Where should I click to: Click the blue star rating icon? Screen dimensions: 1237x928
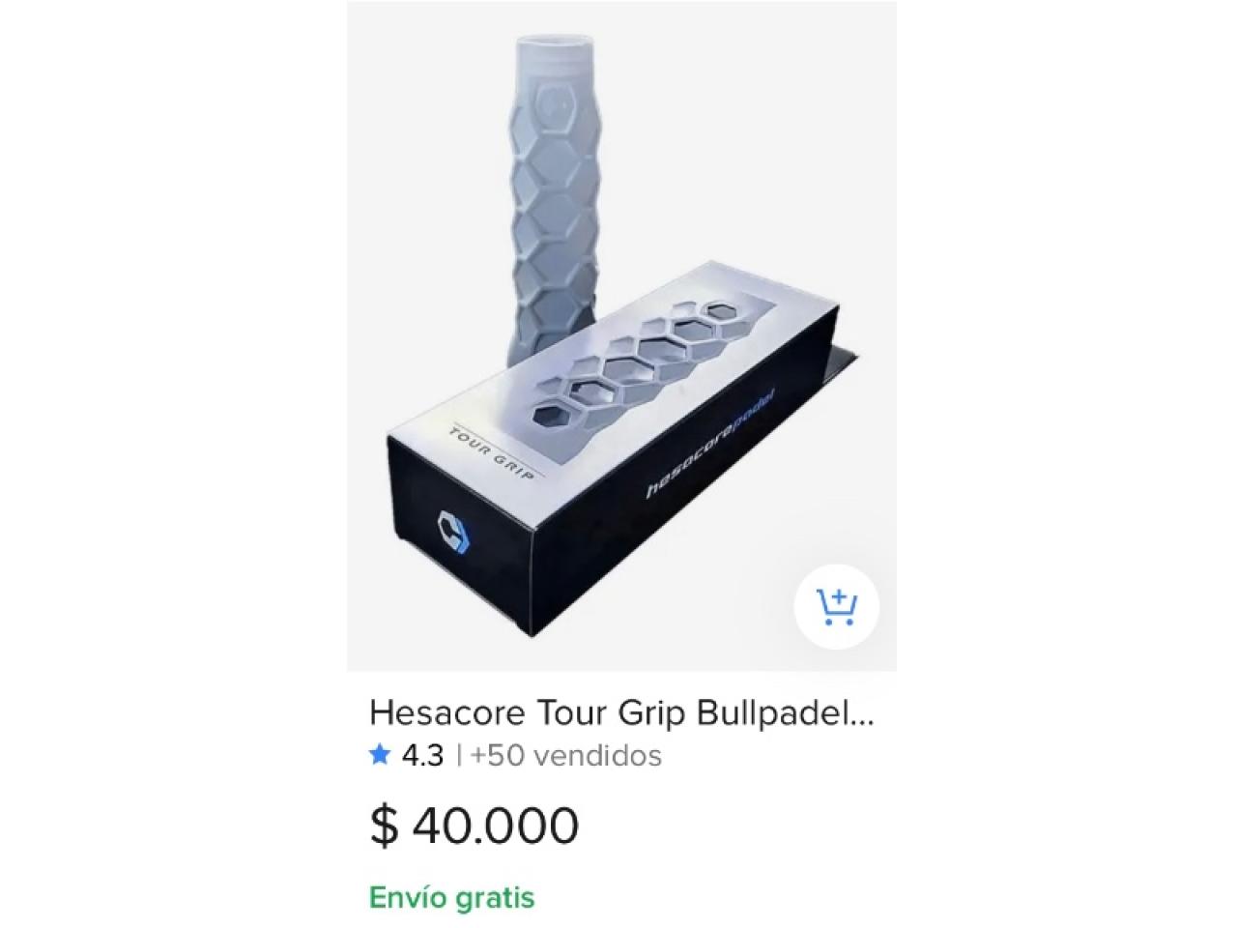click(x=379, y=754)
